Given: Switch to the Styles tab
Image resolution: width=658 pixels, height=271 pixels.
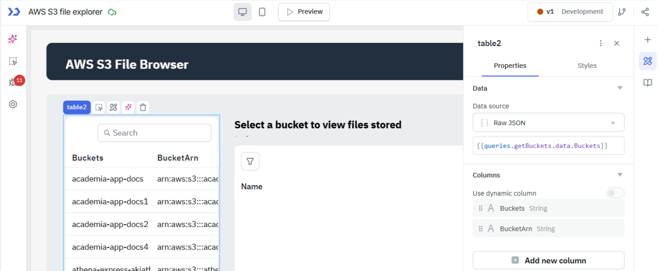Looking at the screenshot, I should point(587,65).
